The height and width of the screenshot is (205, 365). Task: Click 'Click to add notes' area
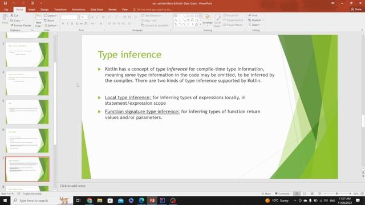coord(72,186)
